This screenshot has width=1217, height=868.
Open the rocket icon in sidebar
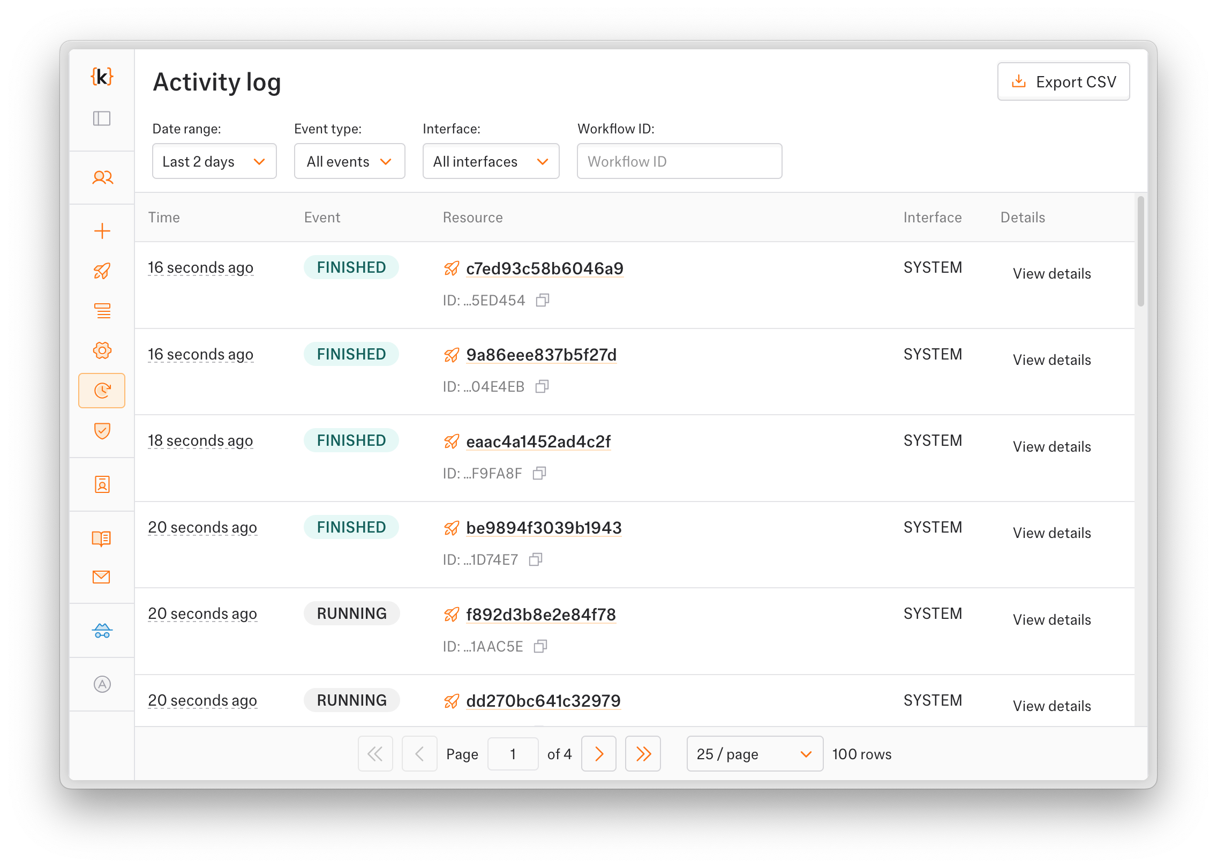pyautogui.click(x=102, y=271)
